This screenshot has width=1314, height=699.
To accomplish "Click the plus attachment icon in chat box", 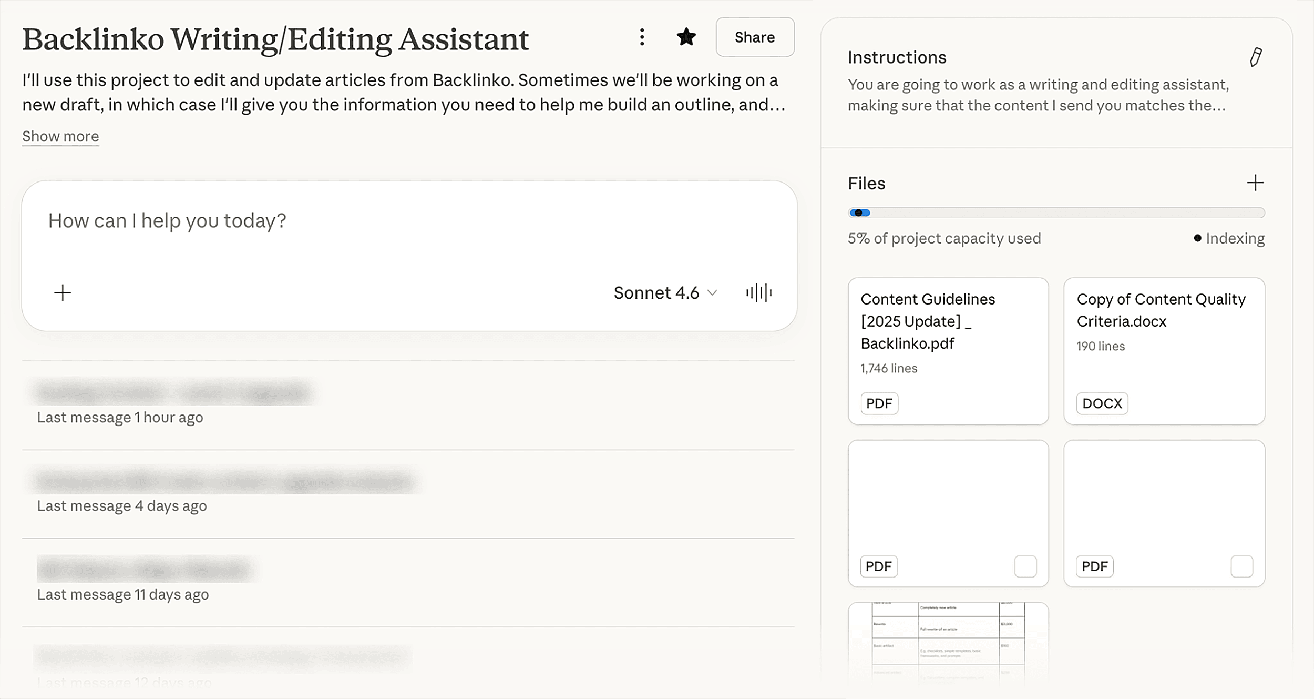I will coord(63,293).
